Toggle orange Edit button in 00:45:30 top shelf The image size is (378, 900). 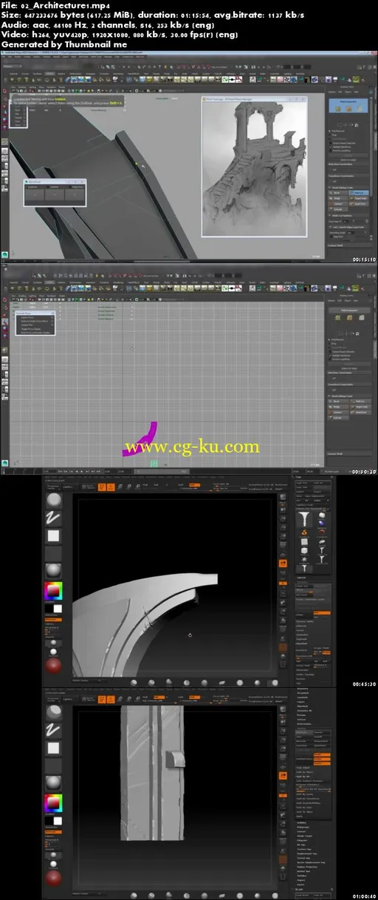(102, 487)
